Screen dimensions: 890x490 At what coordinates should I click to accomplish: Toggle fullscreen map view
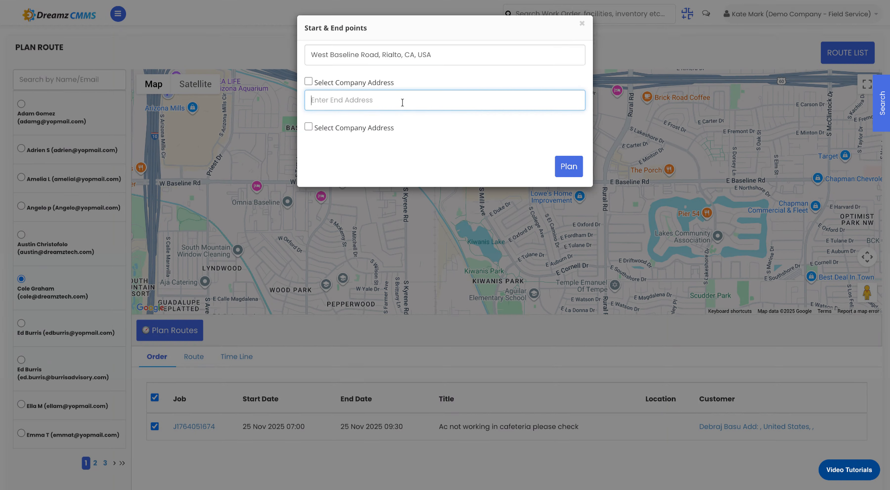coord(867,84)
